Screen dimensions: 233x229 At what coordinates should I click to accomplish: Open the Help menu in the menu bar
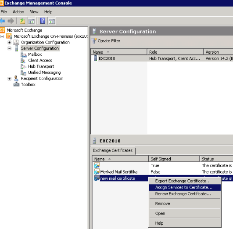coord(48,12)
